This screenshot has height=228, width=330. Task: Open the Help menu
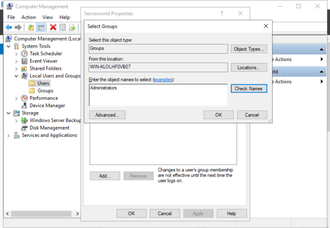(64, 17)
